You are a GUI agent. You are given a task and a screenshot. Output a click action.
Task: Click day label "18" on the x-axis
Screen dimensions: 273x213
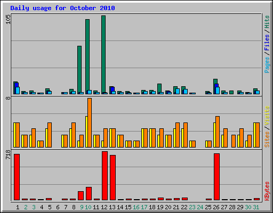[x=152, y=207]
